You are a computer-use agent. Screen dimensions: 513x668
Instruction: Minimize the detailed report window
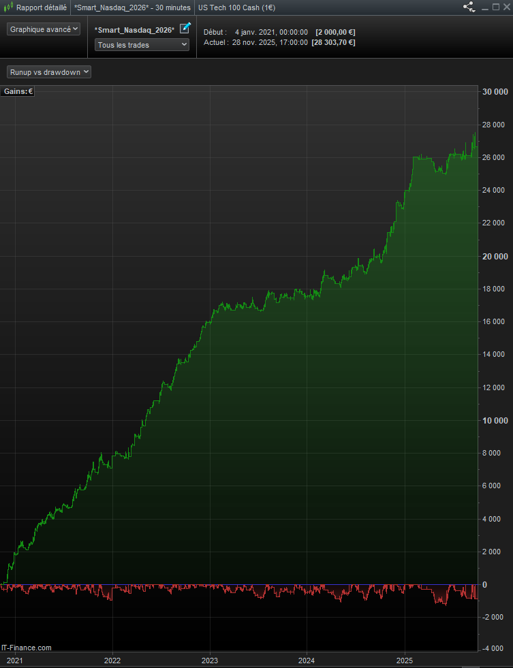pyautogui.click(x=484, y=7)
